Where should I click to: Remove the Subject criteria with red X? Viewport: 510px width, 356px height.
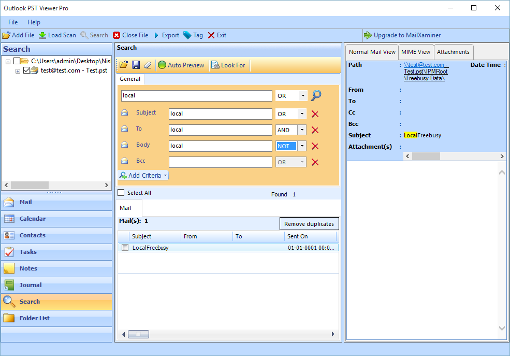click(315, 114)
